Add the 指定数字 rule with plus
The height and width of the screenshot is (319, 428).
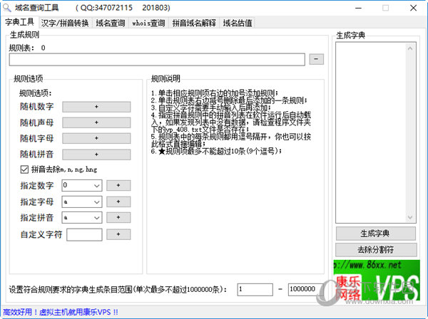118,186
